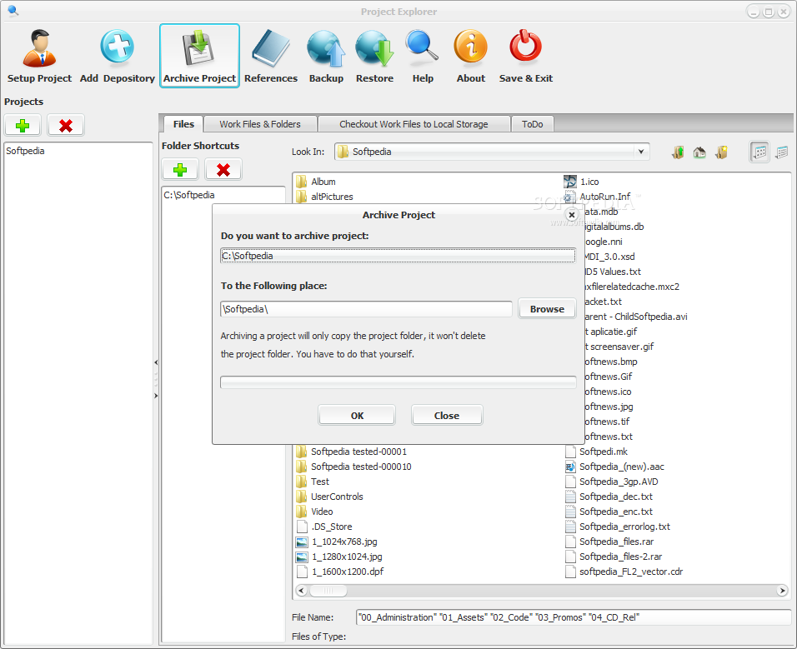797x649 pixels.
Task: Open the Test folder
Action: pos(313,482)
